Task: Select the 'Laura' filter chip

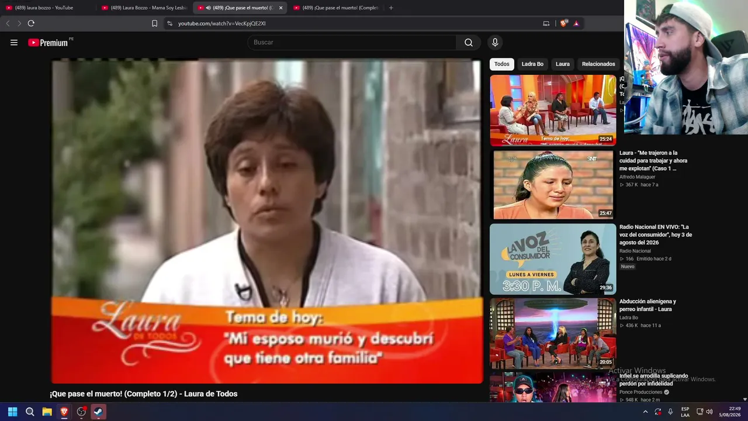Action: (563, 64)
